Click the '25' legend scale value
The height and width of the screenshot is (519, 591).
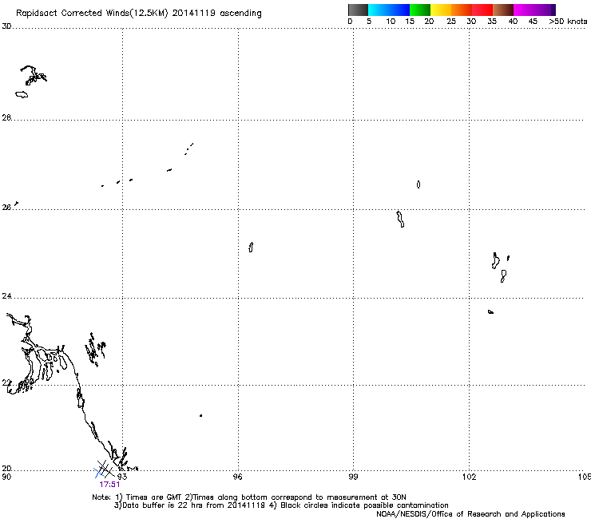pos(451,22)
